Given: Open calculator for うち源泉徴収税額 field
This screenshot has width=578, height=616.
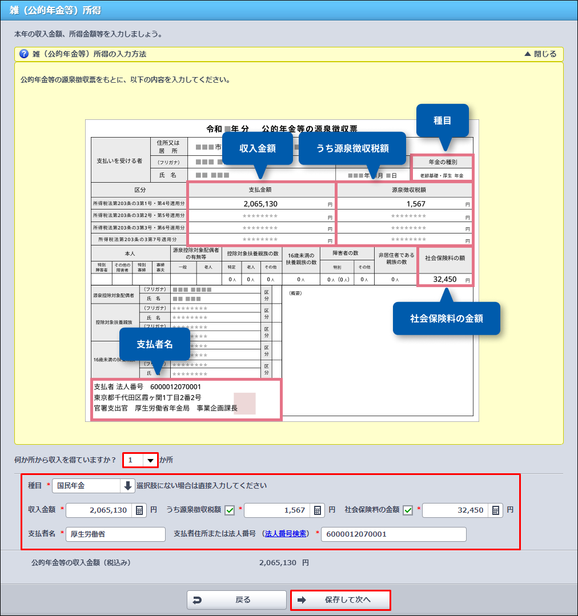Looking at the screenshot, I should 318,510.
